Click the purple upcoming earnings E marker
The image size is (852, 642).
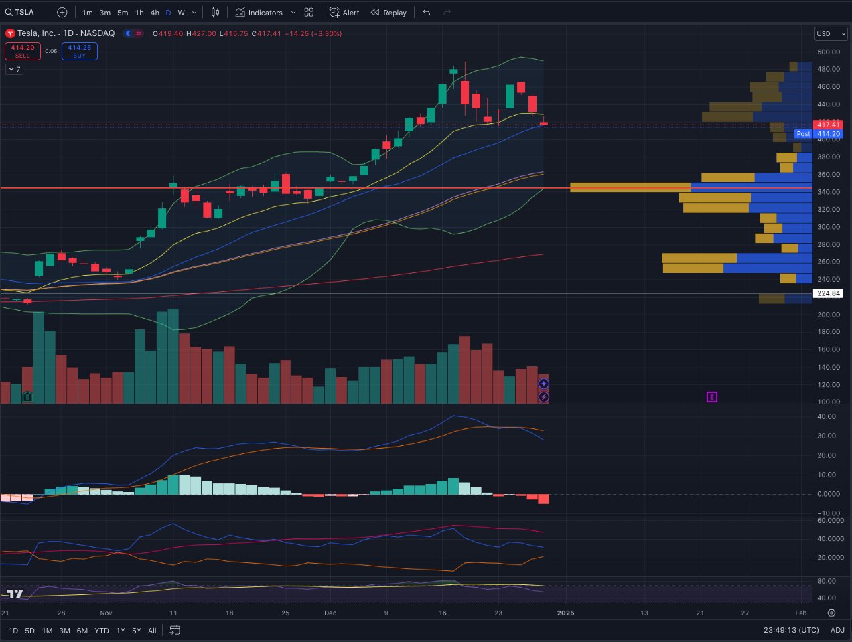[x=712, y=397]
